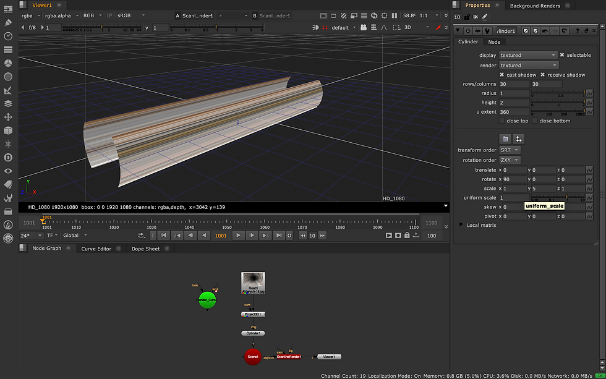
Task: Click the red grid icon beside default
Action: 325,27
